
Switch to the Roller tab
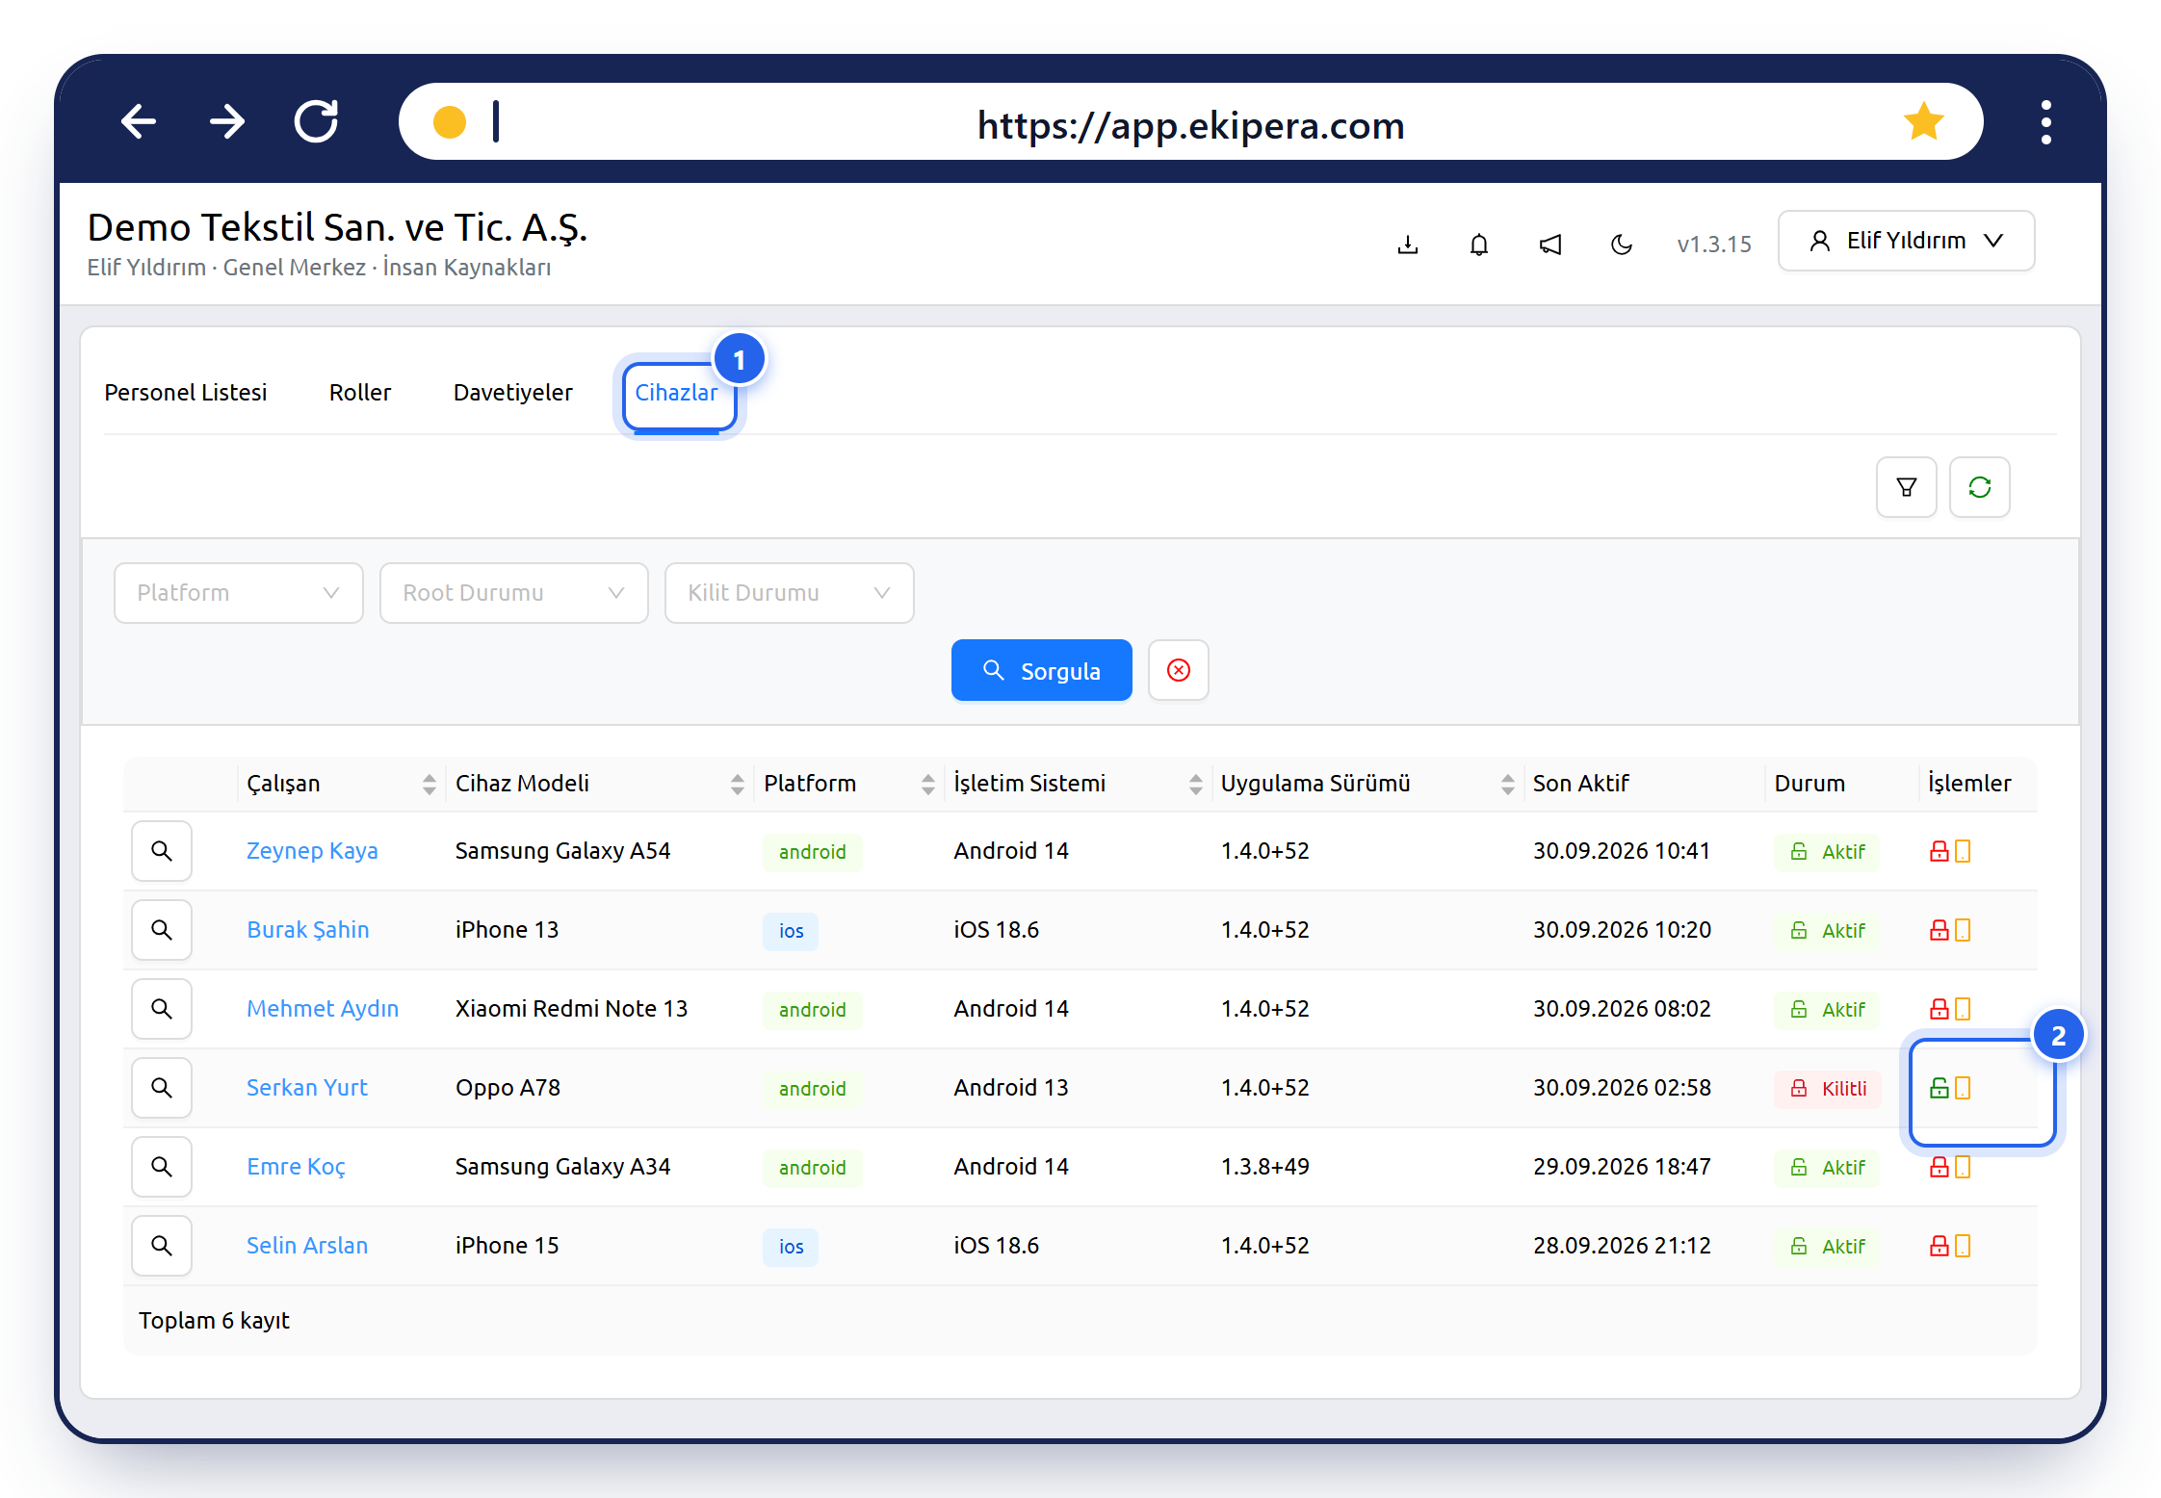click(x=360, y=393)
